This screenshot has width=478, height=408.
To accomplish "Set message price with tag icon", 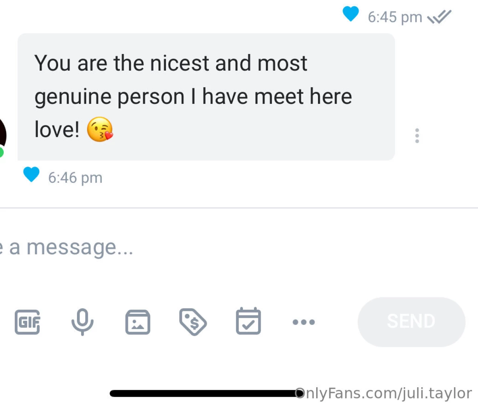I will 193,322.
